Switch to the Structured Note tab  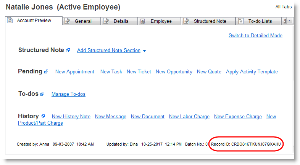coord(210,21)
